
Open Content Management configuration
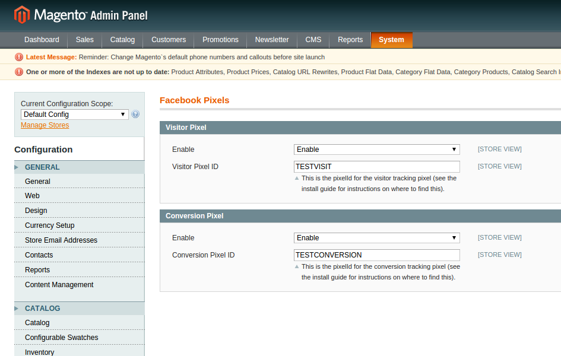[80, 285]
